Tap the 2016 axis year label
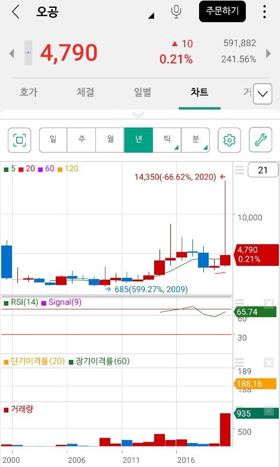This screenshot has height=467, width=280. click(x=186, y=460)
